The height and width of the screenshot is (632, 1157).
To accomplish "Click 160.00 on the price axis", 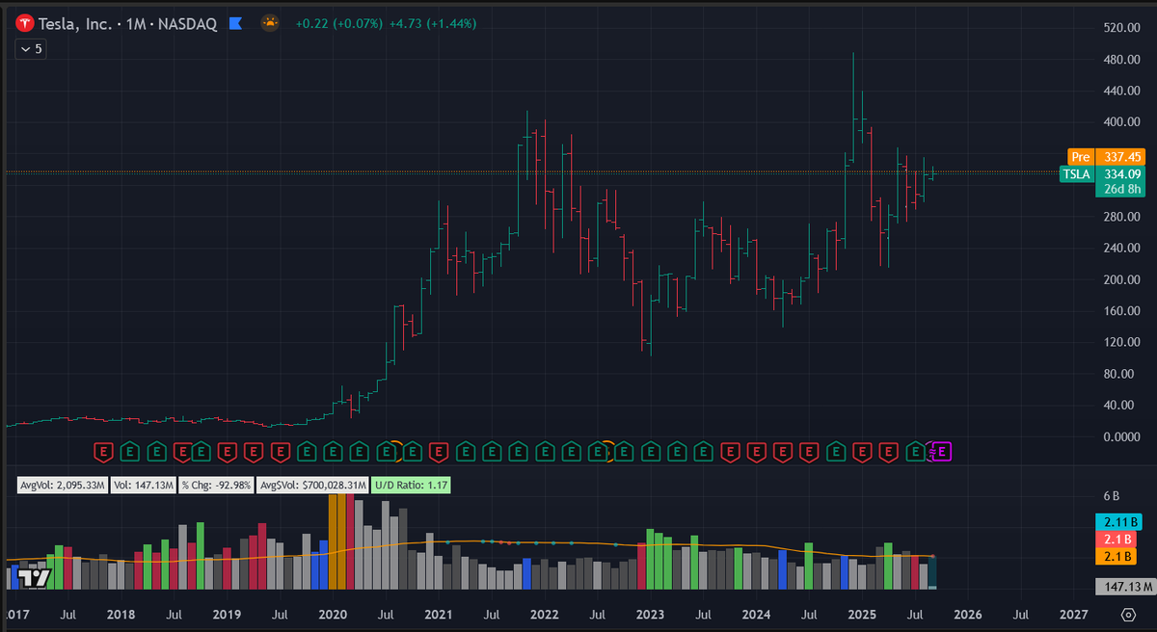I will click(1122, 311).
